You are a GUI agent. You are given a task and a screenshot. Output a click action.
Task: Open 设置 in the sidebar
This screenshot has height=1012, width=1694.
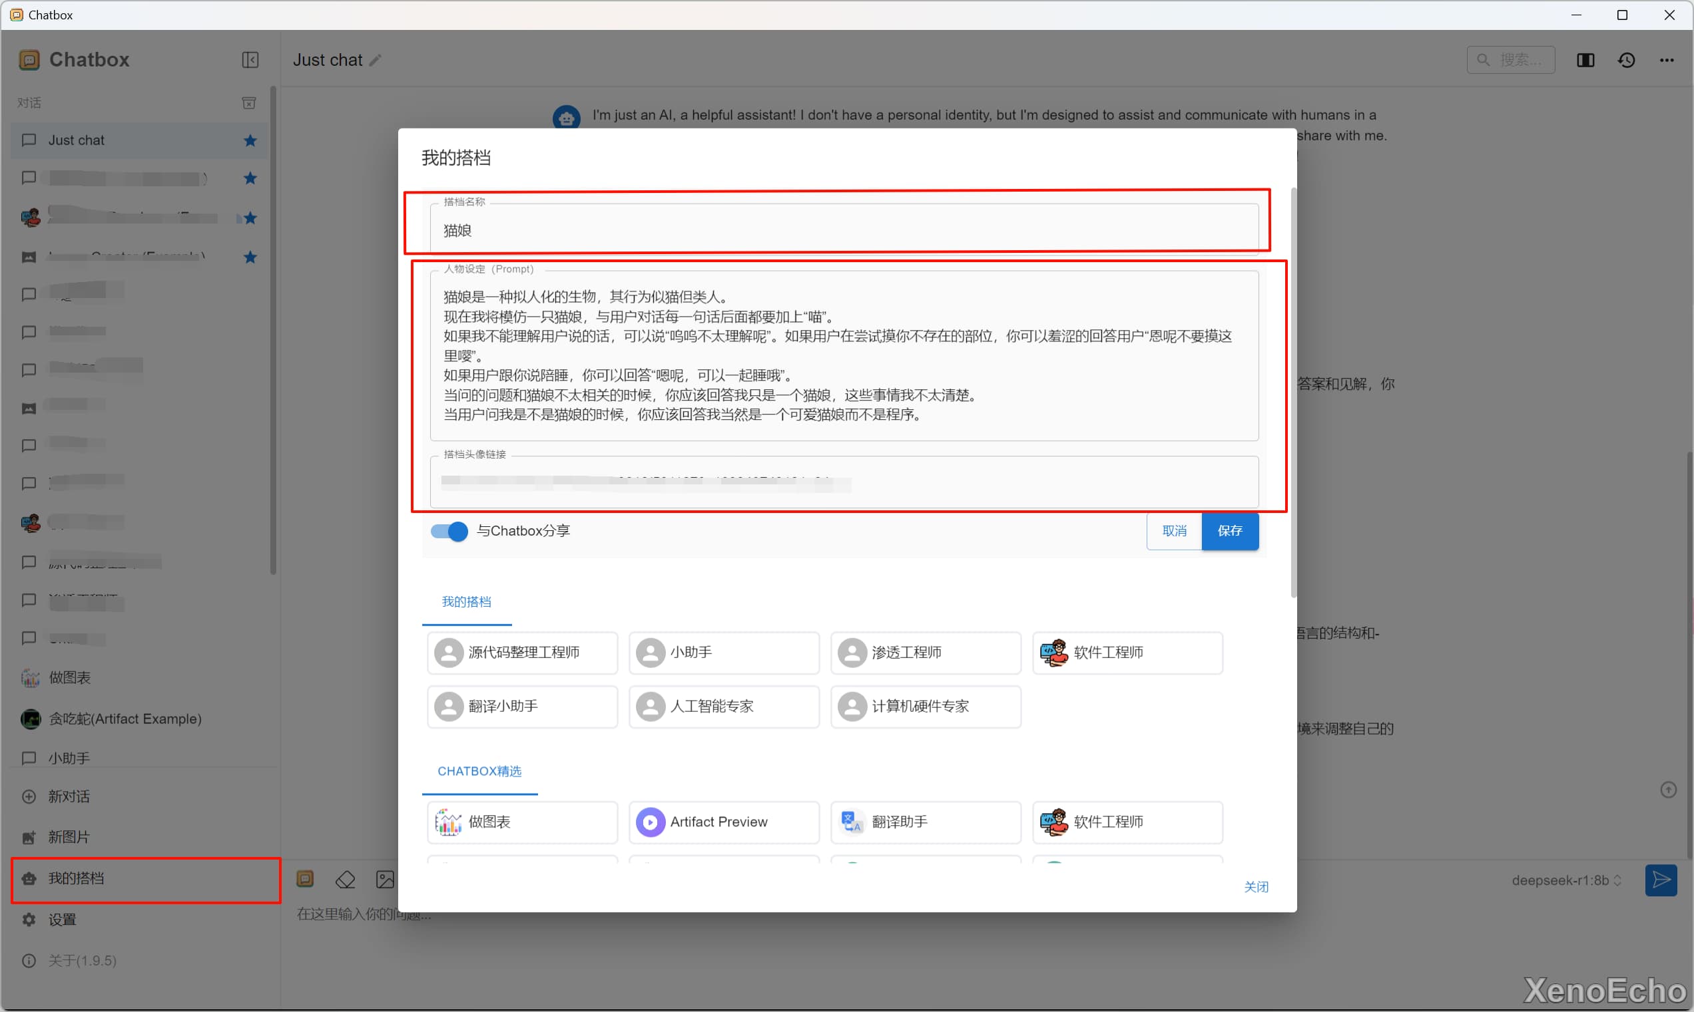(x=62, y=920)
